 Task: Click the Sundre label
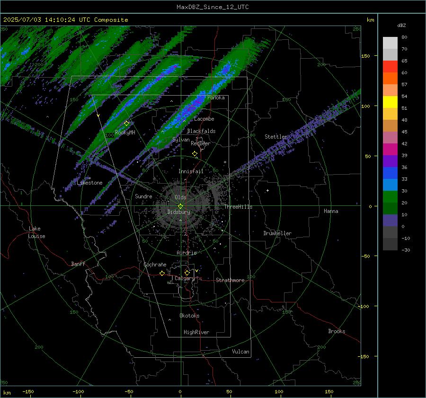[143, 196]
